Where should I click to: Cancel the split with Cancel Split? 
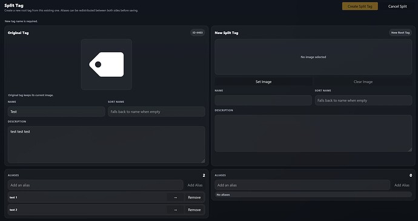click(397, 7)
